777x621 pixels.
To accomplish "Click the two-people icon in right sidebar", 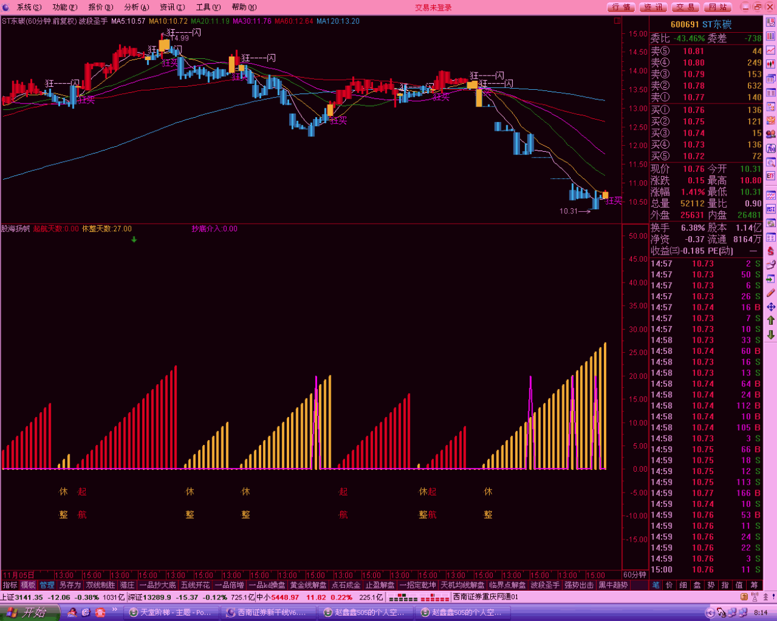I will click(770, 134).
